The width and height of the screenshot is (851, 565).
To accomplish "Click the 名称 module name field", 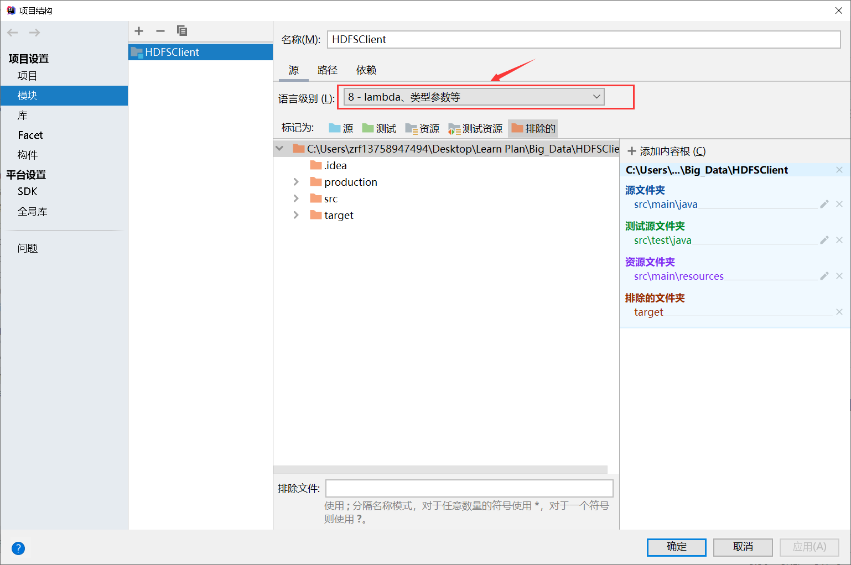I will (x=584, y=39).
